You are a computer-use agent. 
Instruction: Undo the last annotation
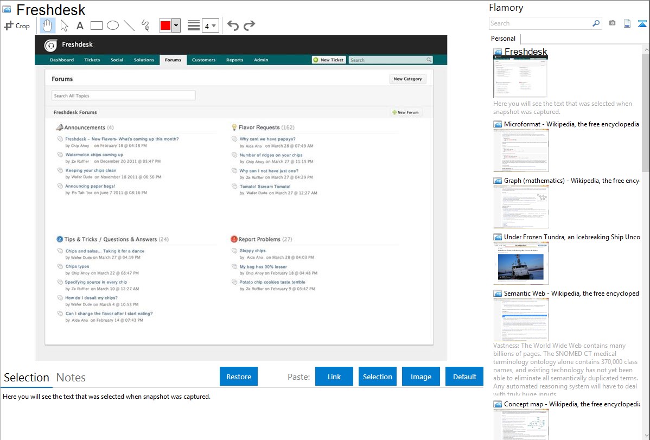pyautogui.click(x=233, y=25)
